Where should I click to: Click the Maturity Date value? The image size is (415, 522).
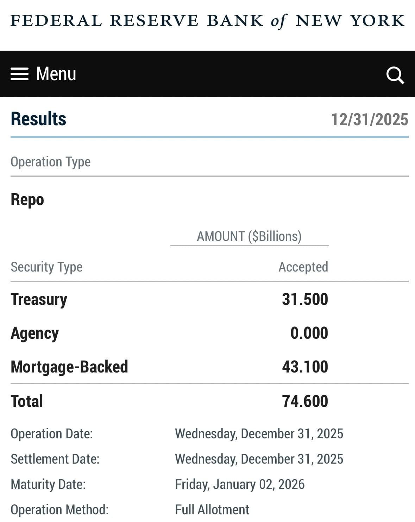239,484
